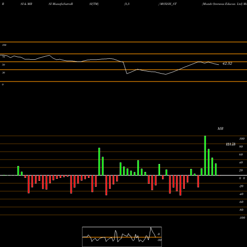Click the 'SI MunafaSutraR' header text
Image resolution: width=247 pixels, height=247 pixels.
click(x=61, y=4)
